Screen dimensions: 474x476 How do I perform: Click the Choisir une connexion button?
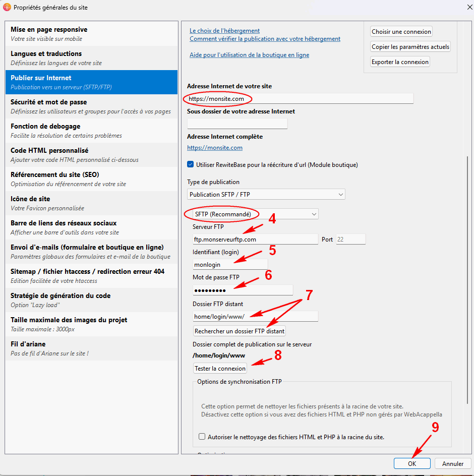(401, 32)
